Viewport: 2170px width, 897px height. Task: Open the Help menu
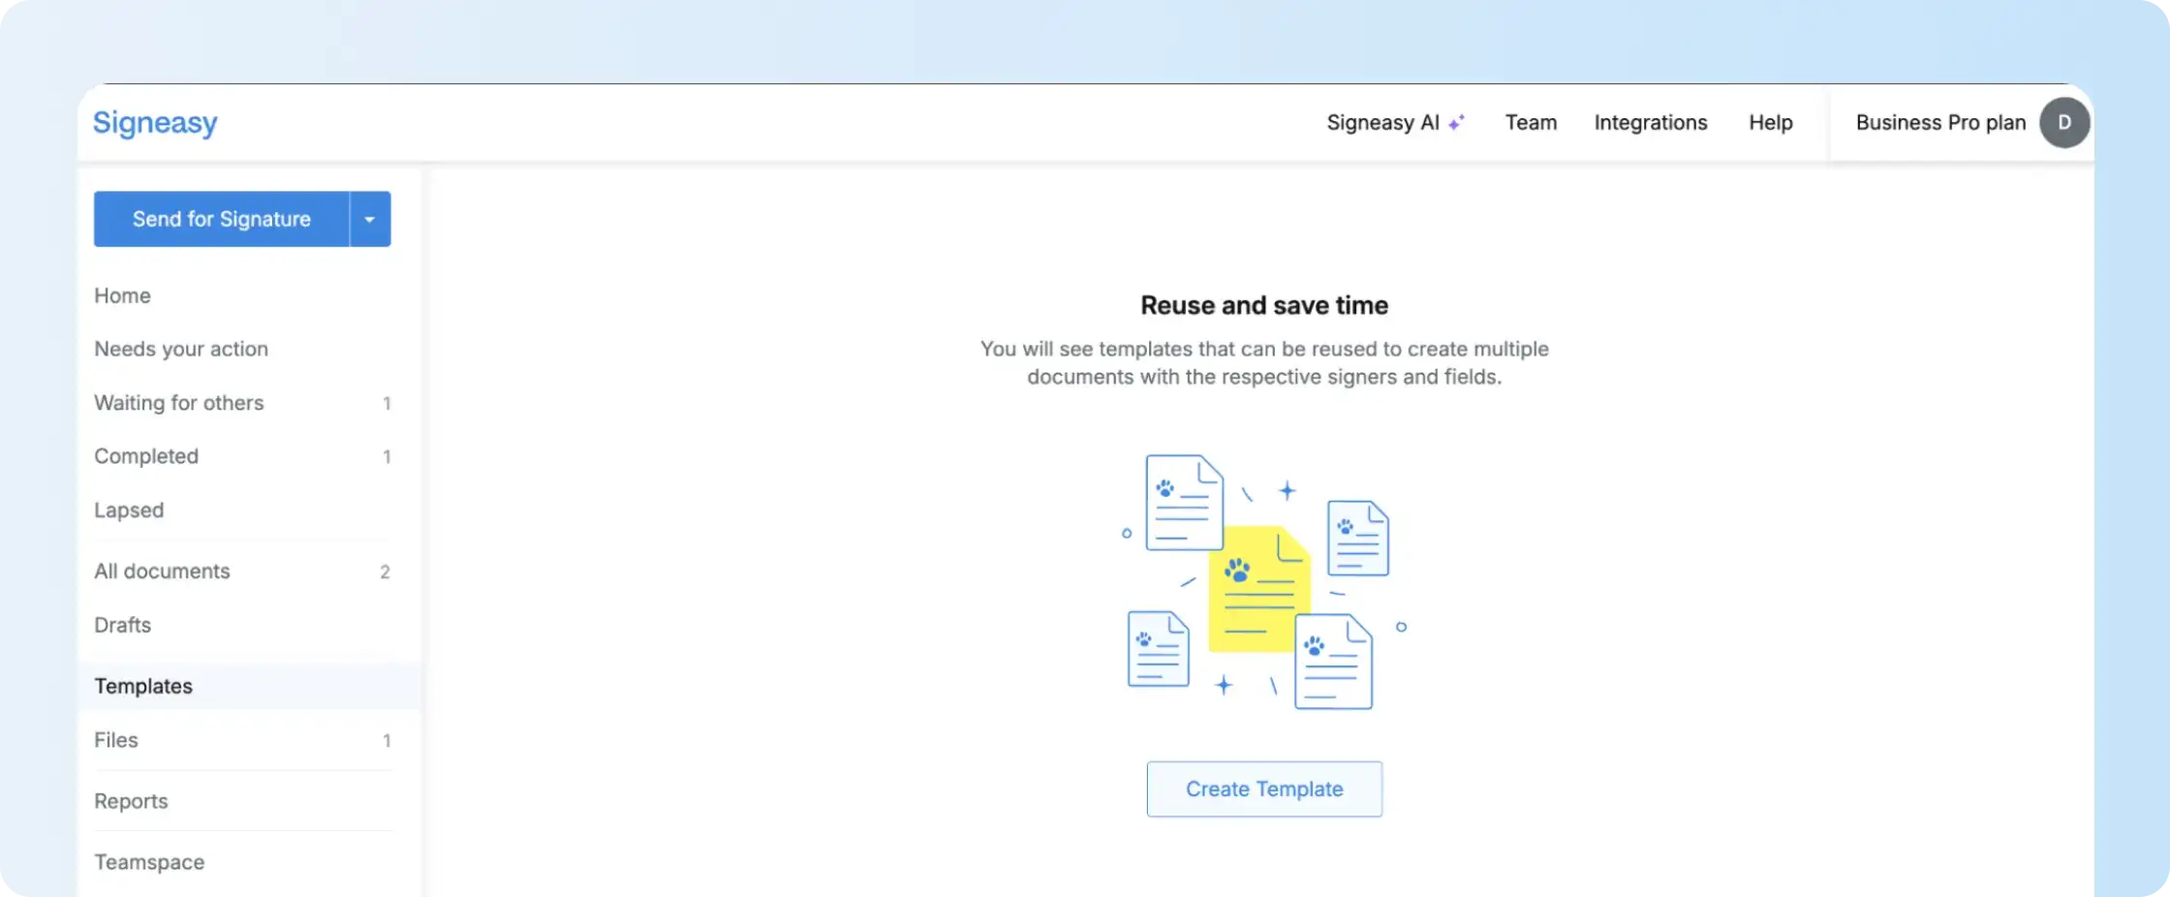click(x=1771, y=123)
